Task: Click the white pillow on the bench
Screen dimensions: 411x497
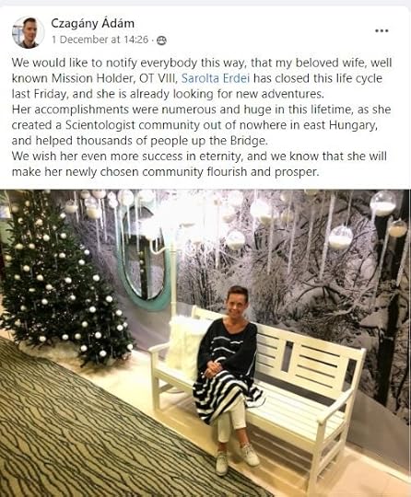Action: pyautogui.click(x=185, y=344)
